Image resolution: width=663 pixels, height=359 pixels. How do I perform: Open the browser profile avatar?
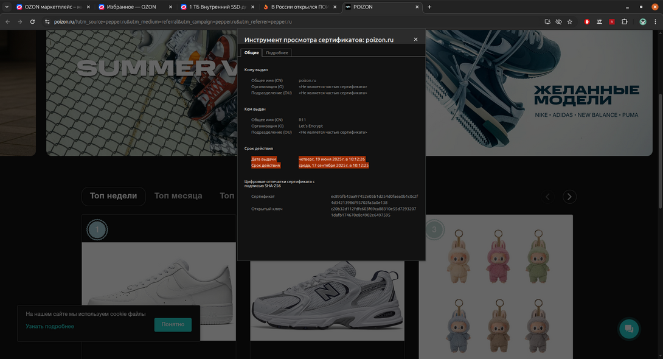643,21
